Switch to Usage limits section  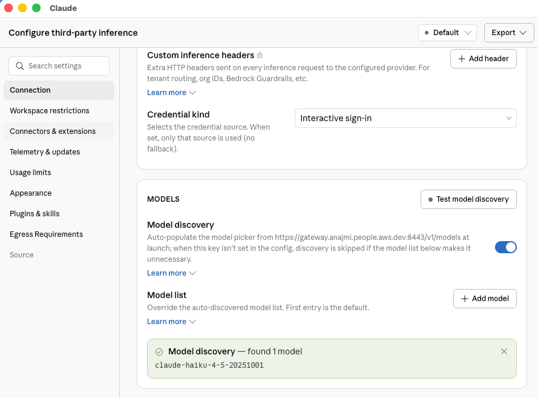(x=59, y=173)
